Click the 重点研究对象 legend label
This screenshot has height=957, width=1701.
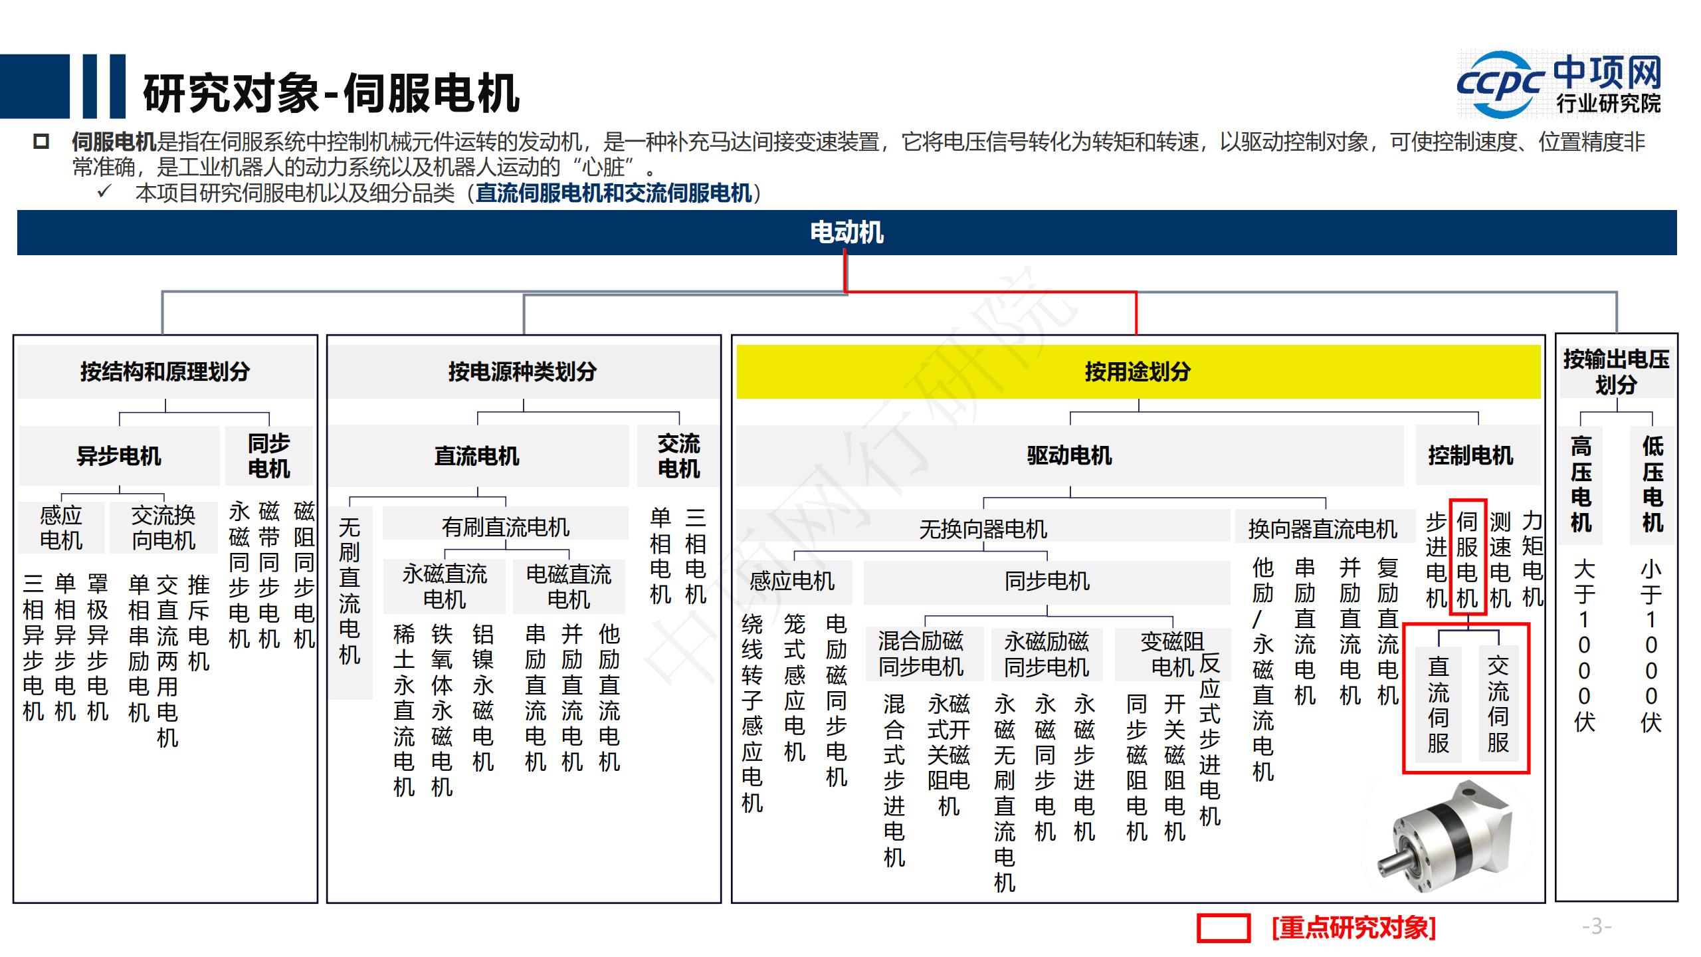tap(1353, 928)
